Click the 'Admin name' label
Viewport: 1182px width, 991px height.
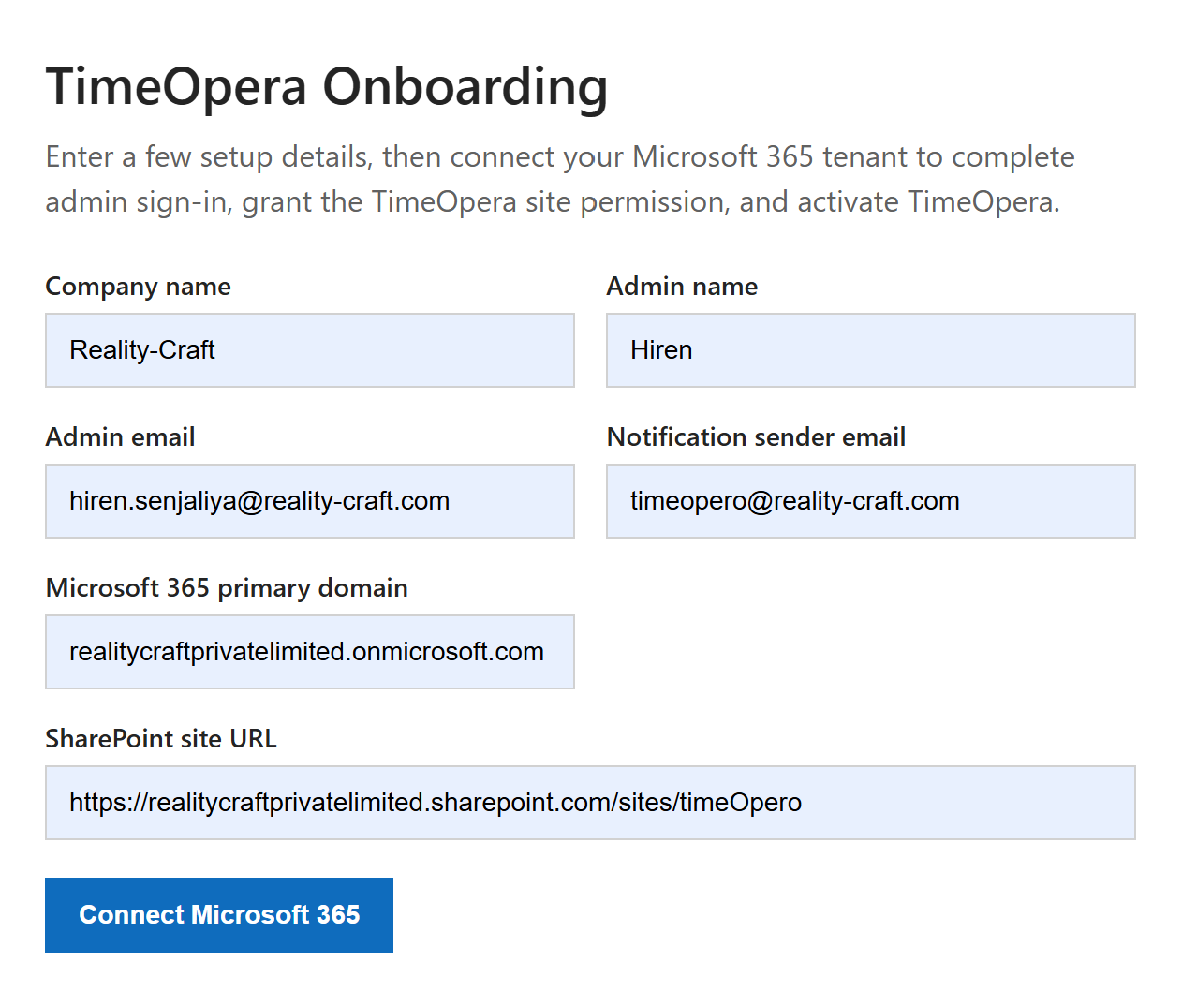682,287
